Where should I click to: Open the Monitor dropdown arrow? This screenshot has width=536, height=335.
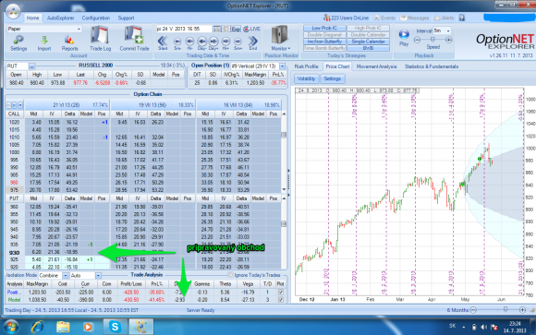point(289,49)
